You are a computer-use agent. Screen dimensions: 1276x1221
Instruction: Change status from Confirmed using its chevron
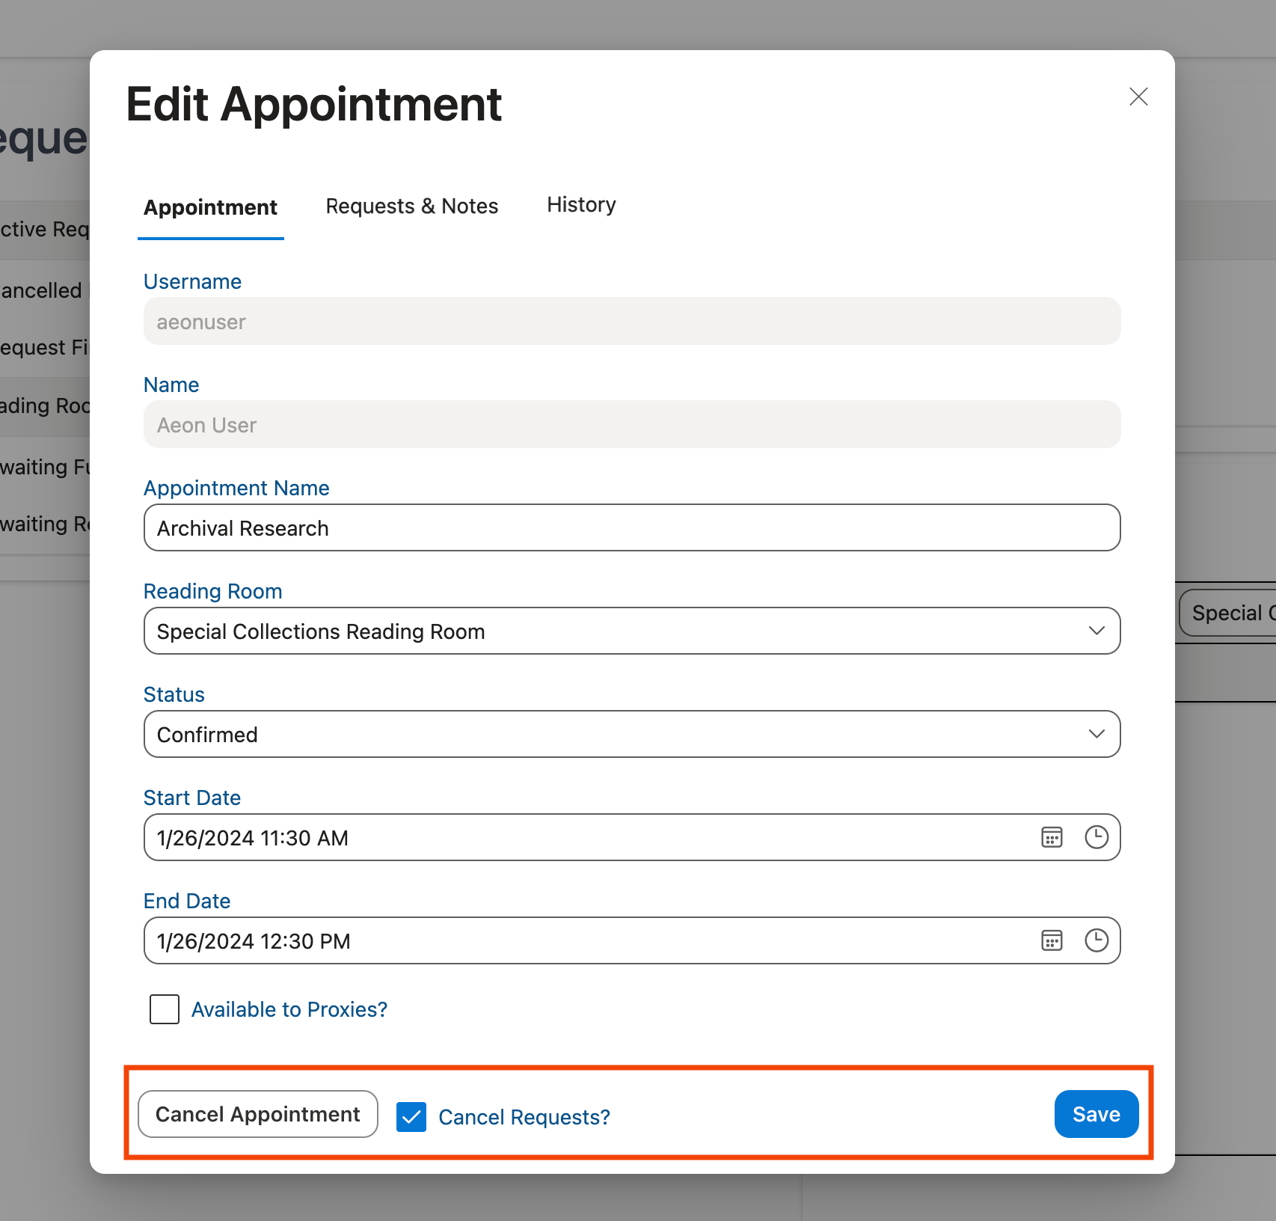(x=1096, y=734)
